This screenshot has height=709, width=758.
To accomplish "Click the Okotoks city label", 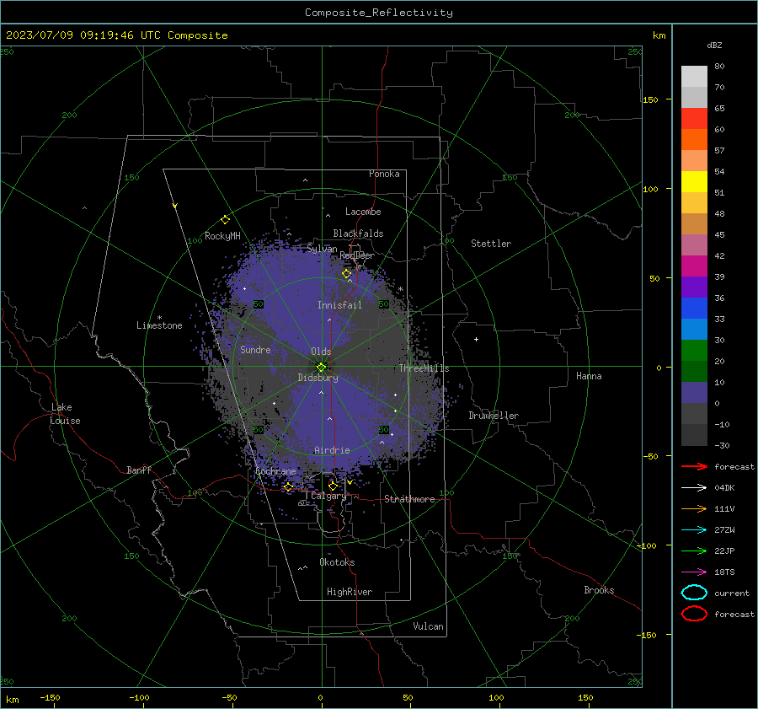I will click(337, 562).
